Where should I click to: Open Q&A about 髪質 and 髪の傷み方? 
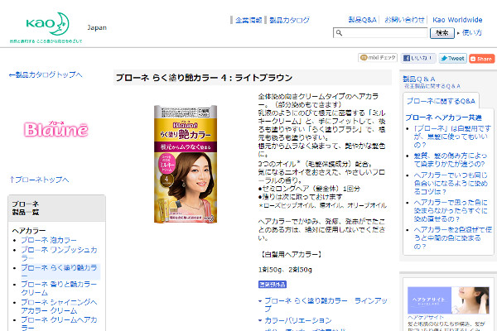pos(451,160)
